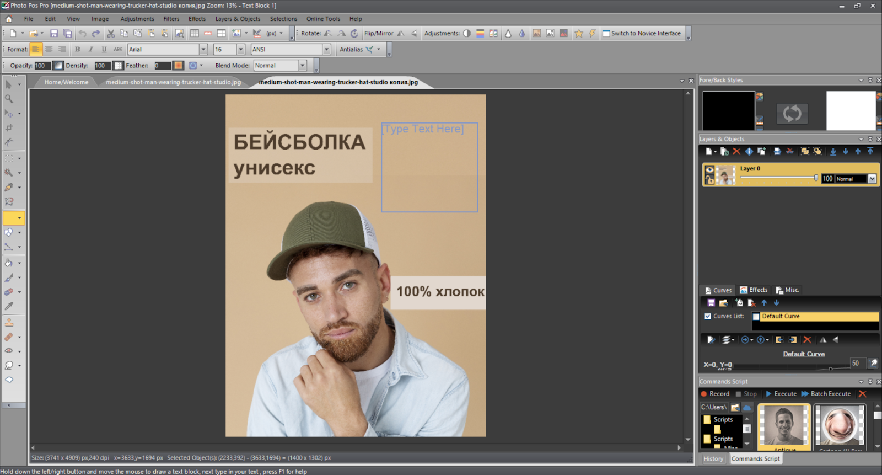
Task: Delete layer with the red X icon
Action: pyautogui.click(x=736, y=151)
